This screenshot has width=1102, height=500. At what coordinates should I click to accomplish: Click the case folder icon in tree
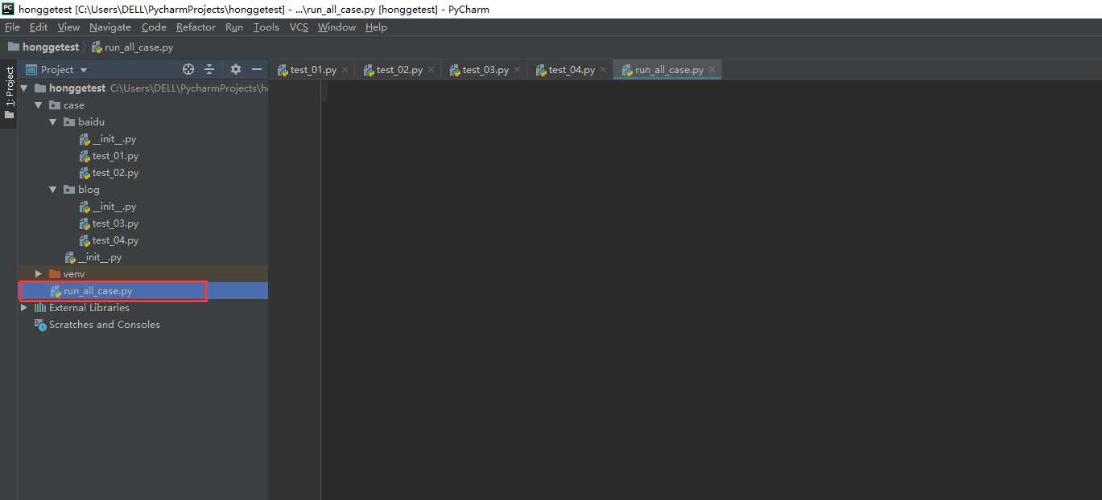point(55,105)
